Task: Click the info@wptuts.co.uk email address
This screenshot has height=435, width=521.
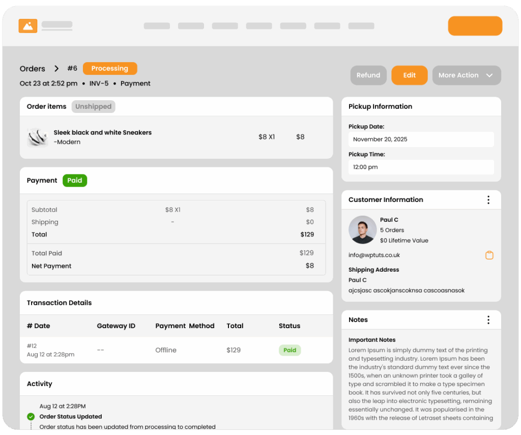Action: coord(374,255)
